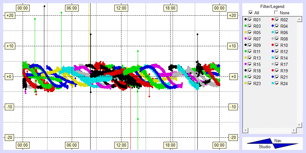The image size is (306, 153).
Task: Uncheck the R01 satellite checkbox
Action: [250, 20]
